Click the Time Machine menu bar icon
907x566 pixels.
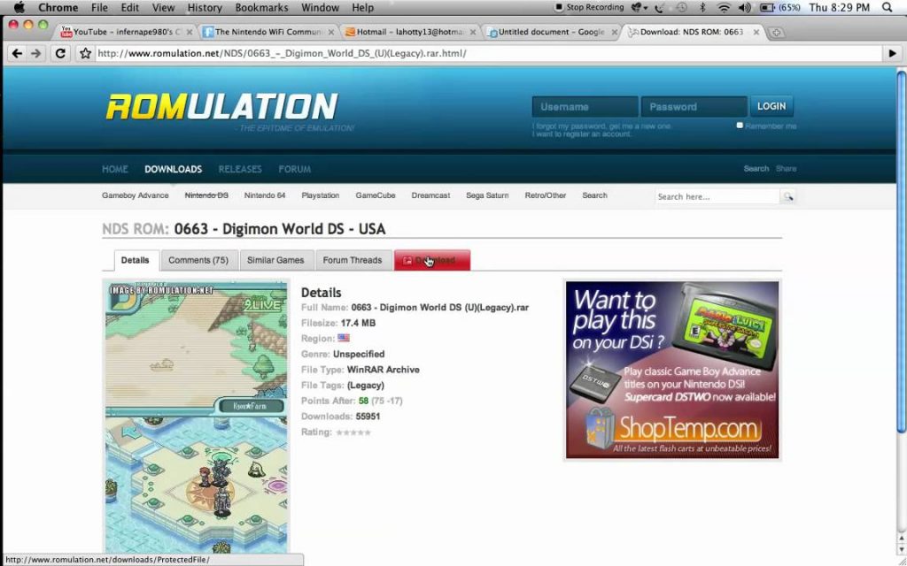coord(681,7)
